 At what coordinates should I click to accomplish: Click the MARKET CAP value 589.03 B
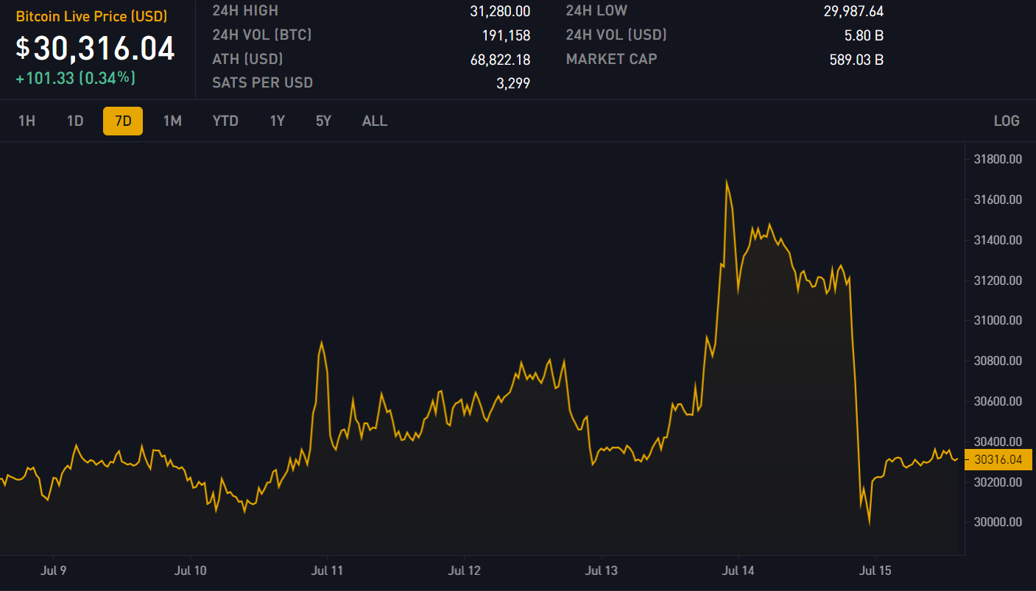pyautogui.click(x=856, y=60)
